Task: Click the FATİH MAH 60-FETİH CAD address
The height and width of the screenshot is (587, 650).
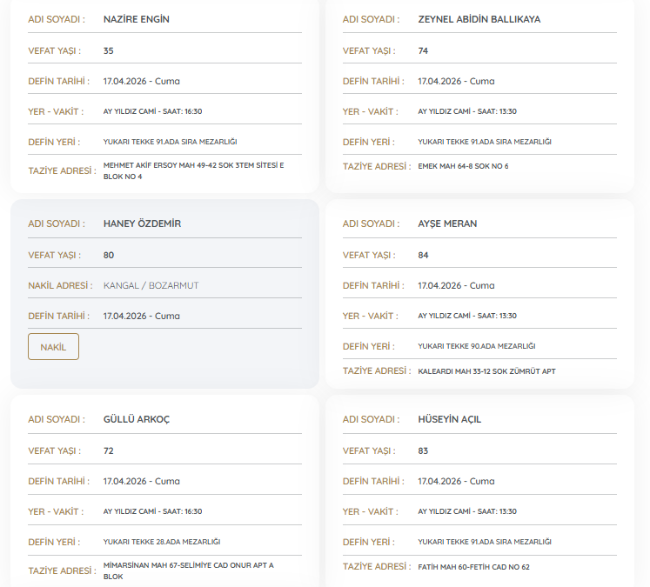Action: point(473,567)
